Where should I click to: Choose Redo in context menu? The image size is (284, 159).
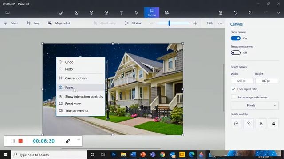[81, 69]
